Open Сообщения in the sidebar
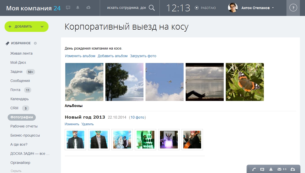 [x=20, y=81]
